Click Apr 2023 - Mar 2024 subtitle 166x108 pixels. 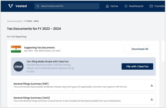tap(42, 51)
